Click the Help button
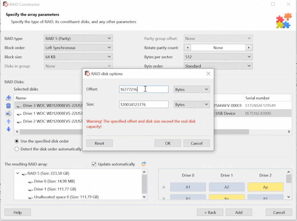Viewport: 297px width, 221px height. (x=18, y=212)
